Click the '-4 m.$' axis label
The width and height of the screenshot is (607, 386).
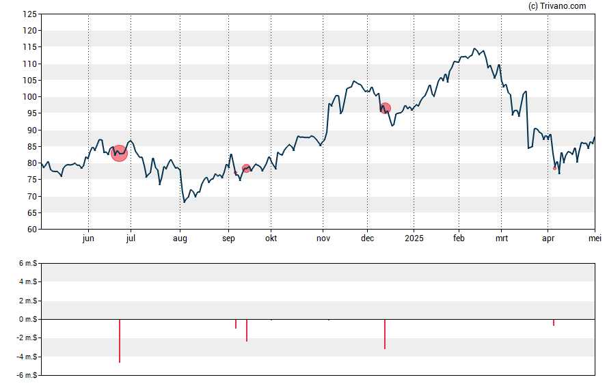tap(27, 357)
